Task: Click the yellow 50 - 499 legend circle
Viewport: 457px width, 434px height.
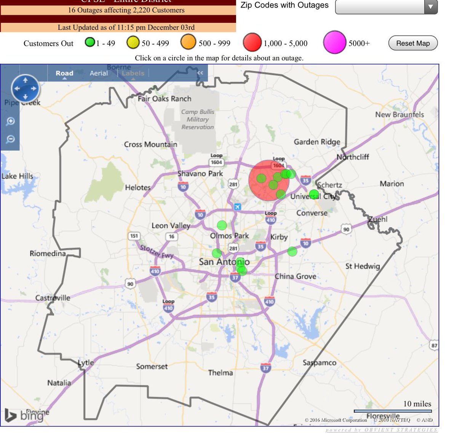Action: [x=133, y=42]
